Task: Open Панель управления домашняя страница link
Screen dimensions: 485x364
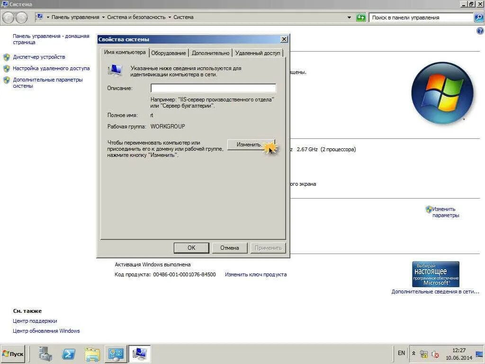Action: tap(51, 39)
